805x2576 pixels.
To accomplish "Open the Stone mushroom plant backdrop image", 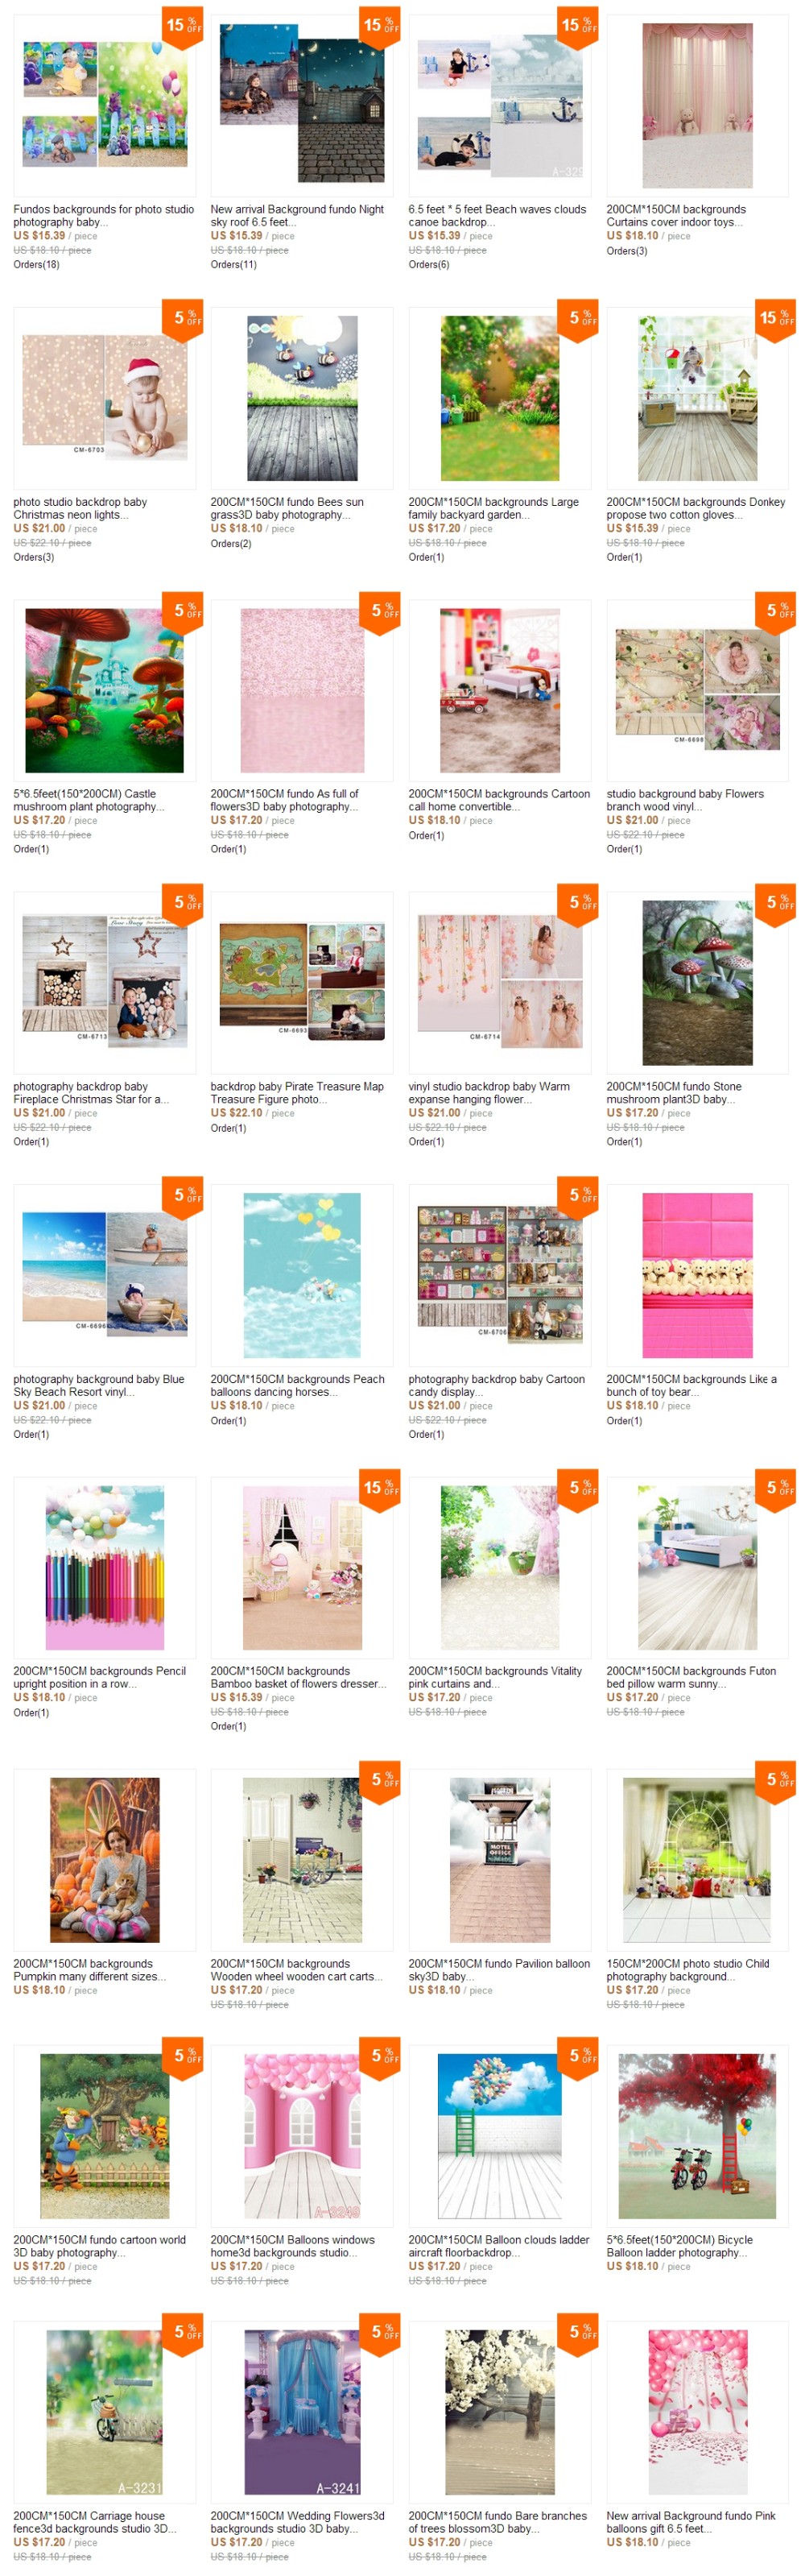I will coord(697,982).
